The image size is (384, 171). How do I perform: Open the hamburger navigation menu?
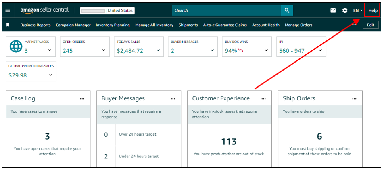click(x=8, y=10)
